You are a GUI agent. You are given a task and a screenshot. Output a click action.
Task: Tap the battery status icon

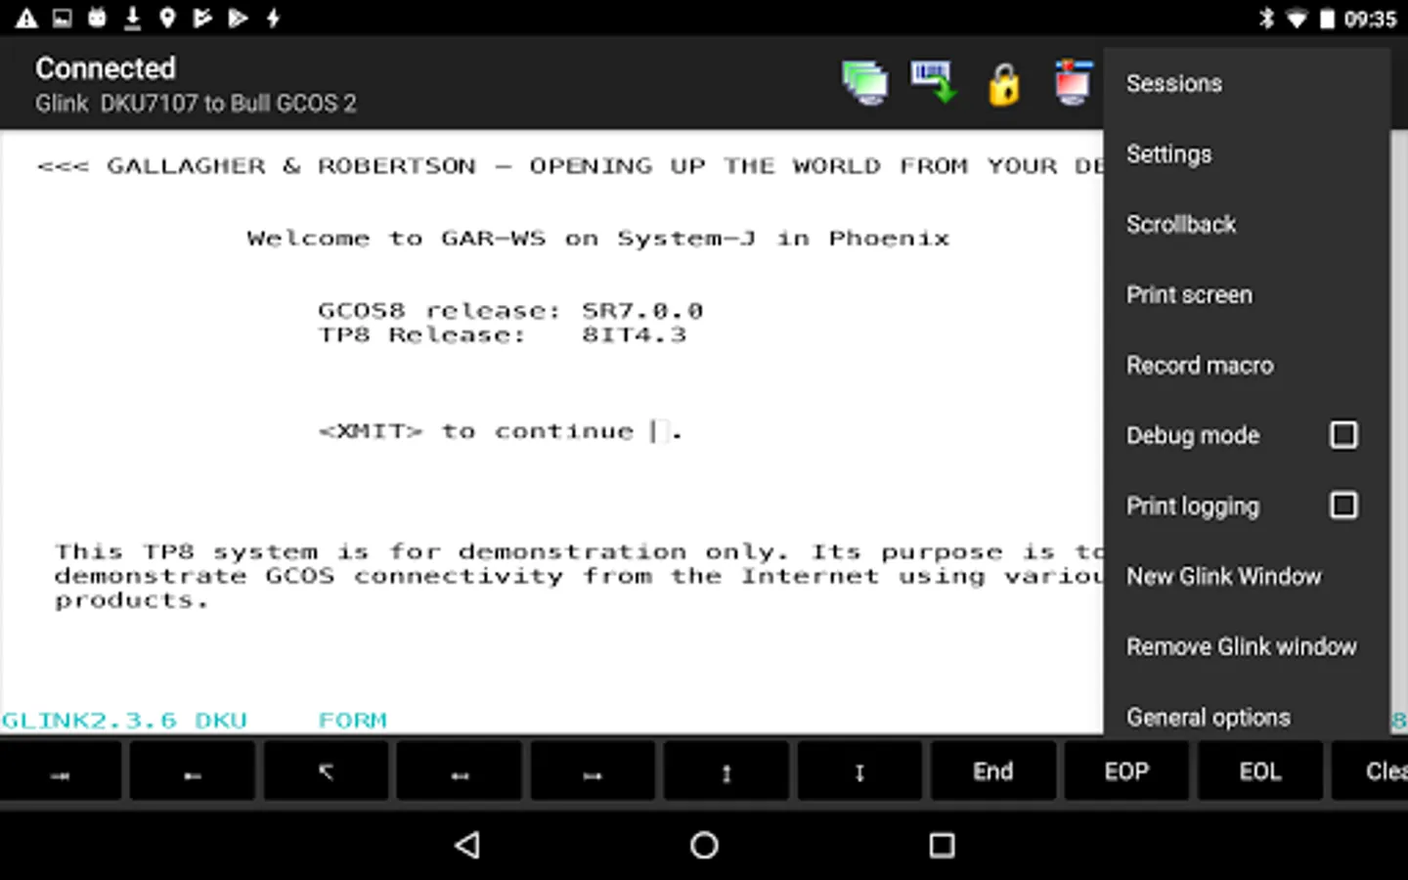tap(1327, 19)
